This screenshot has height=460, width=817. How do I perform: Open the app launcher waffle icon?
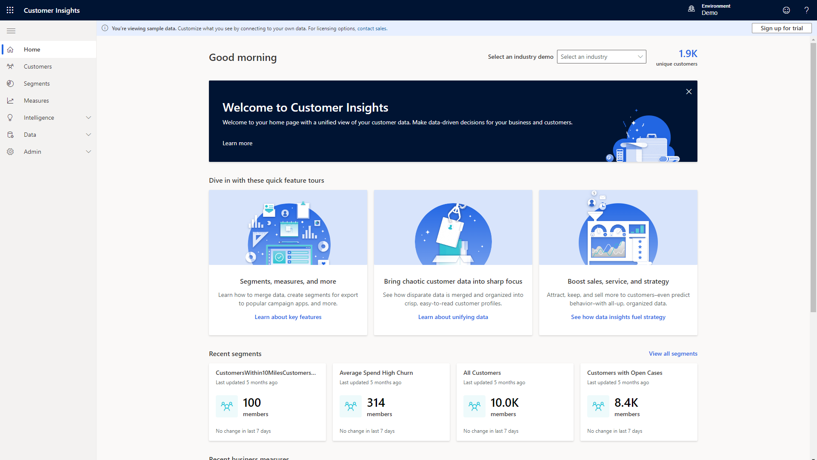point(10,10)
